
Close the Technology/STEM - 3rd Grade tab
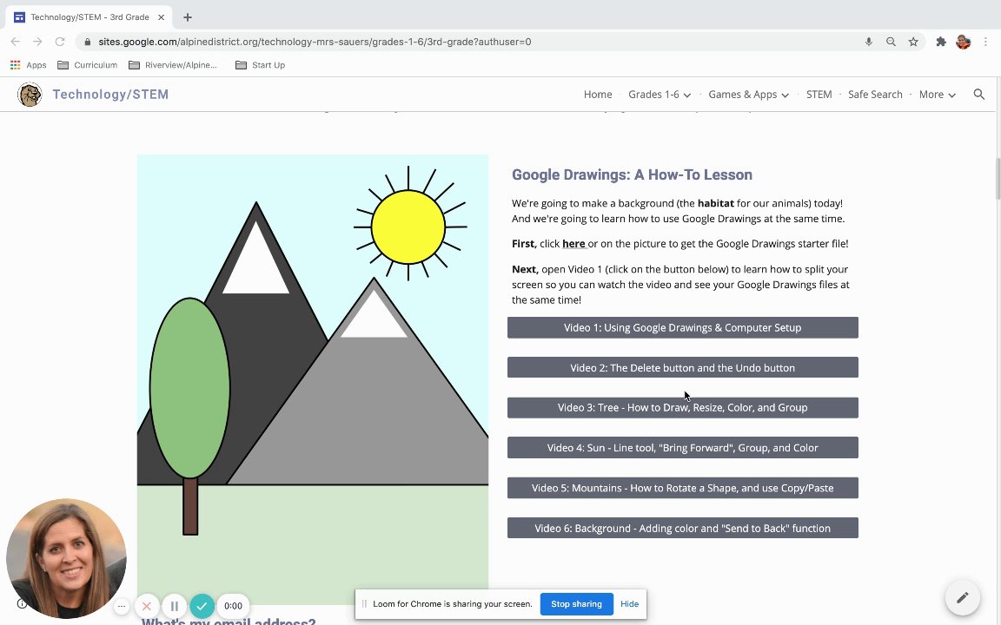(161, 17)
